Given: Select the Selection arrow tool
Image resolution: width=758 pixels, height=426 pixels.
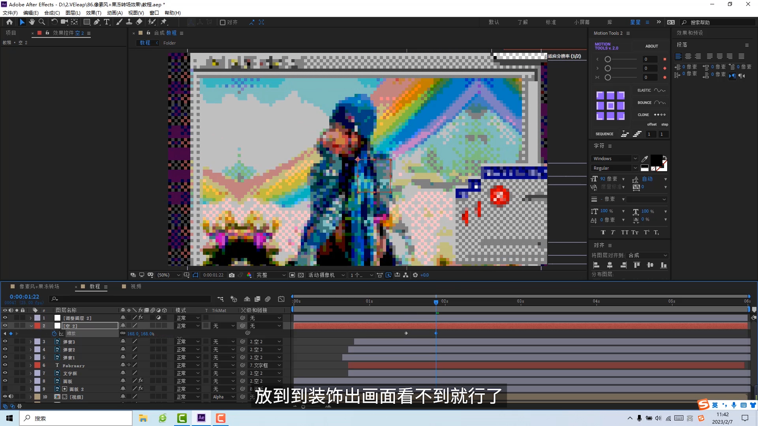Looking at the screenshot, I should pyautogui.click(x=22, y=22).
